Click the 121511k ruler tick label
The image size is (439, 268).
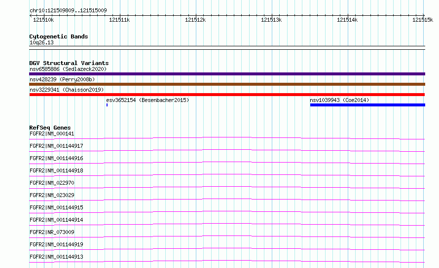click(119, 20)
